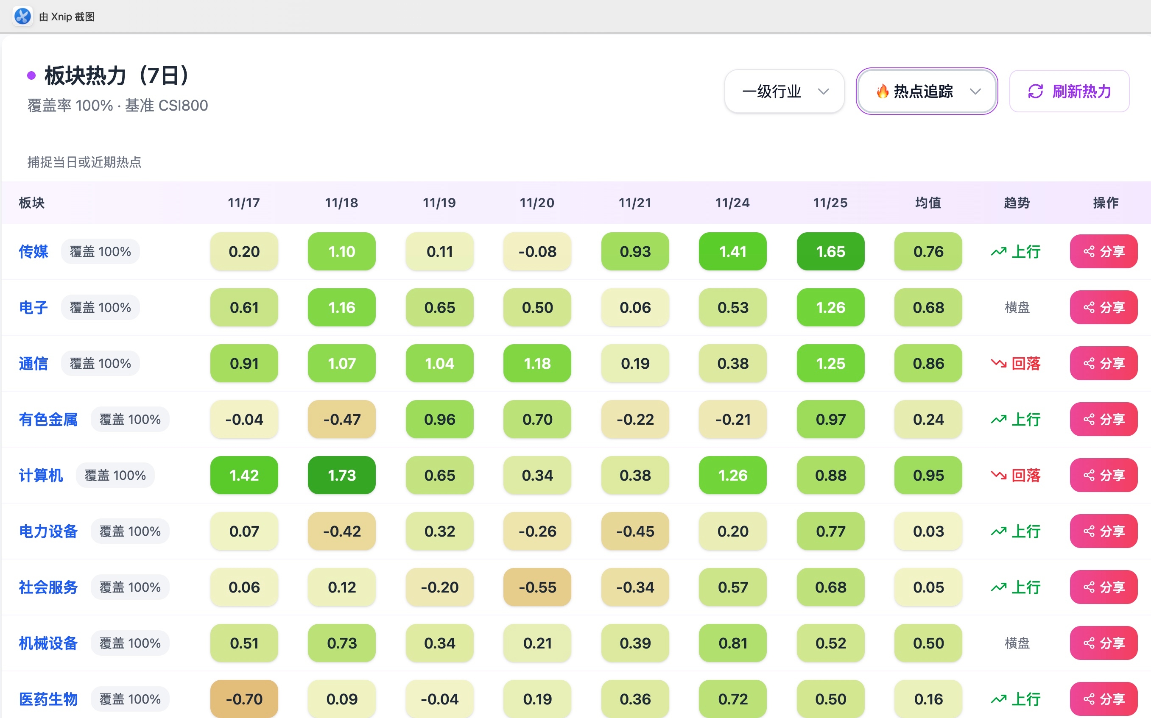Screen dimensions: 1151x718
Task: Click share icon in 医药生物 row
Action: (1089, 699)
